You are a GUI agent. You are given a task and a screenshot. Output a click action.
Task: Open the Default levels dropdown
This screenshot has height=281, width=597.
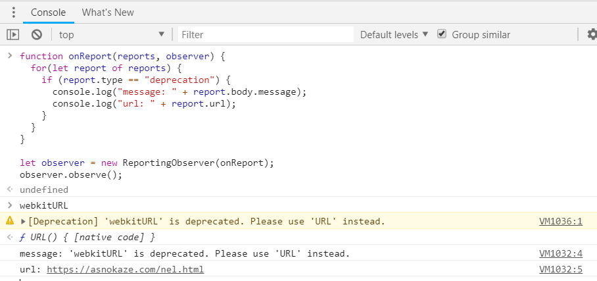[x=394, y=34]
